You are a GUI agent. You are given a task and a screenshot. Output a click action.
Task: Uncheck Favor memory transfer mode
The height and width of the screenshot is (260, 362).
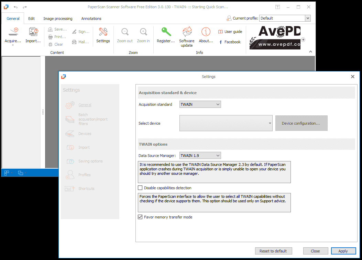tap(140, 217)
